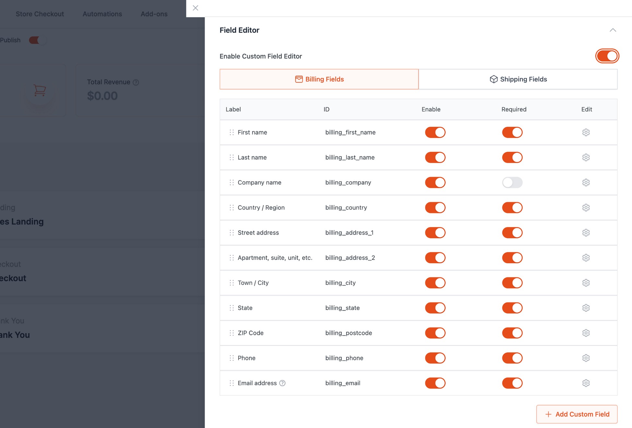Screen dimensions: 632x428
Task: Toggle Required for Email address field
Action: 512,383
